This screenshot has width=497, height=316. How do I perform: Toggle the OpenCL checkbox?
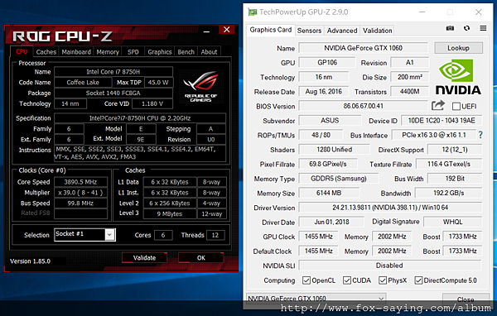[306, 280]
